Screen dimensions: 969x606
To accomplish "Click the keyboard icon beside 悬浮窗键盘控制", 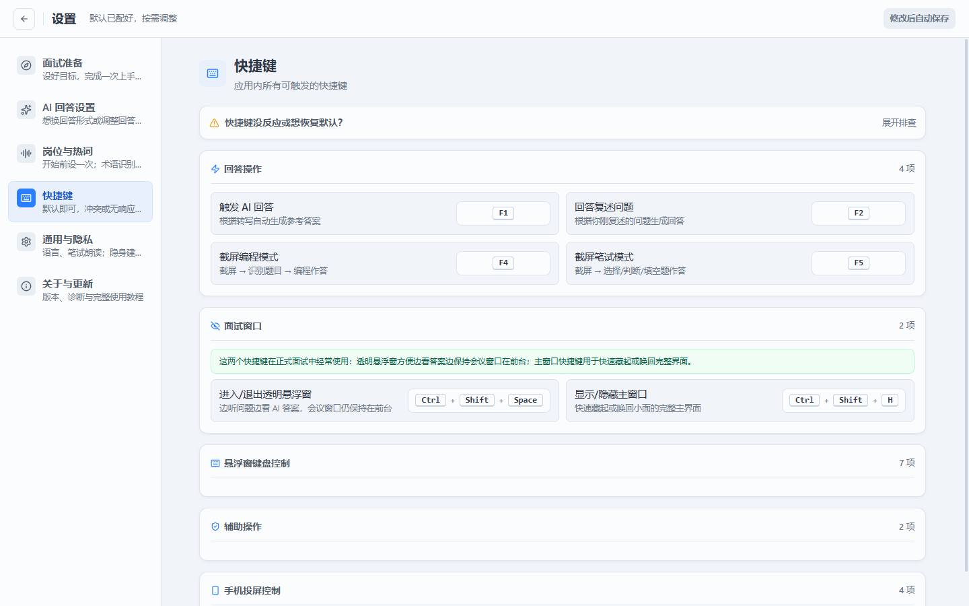I will pyautogui.click(x=215, y=463).
